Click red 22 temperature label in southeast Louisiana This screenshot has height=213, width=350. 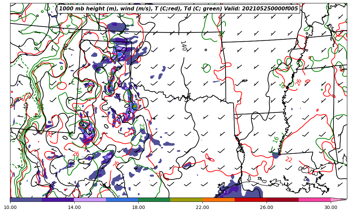click(289, 159)
